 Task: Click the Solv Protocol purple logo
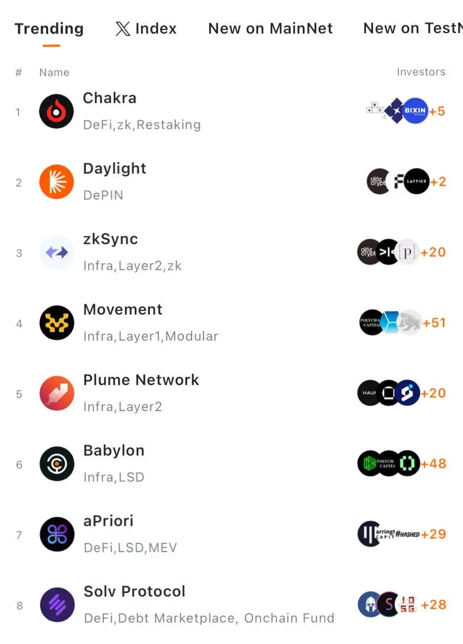coord(57,605)
